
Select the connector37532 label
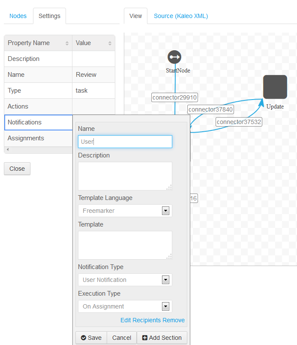coord(239,122)
